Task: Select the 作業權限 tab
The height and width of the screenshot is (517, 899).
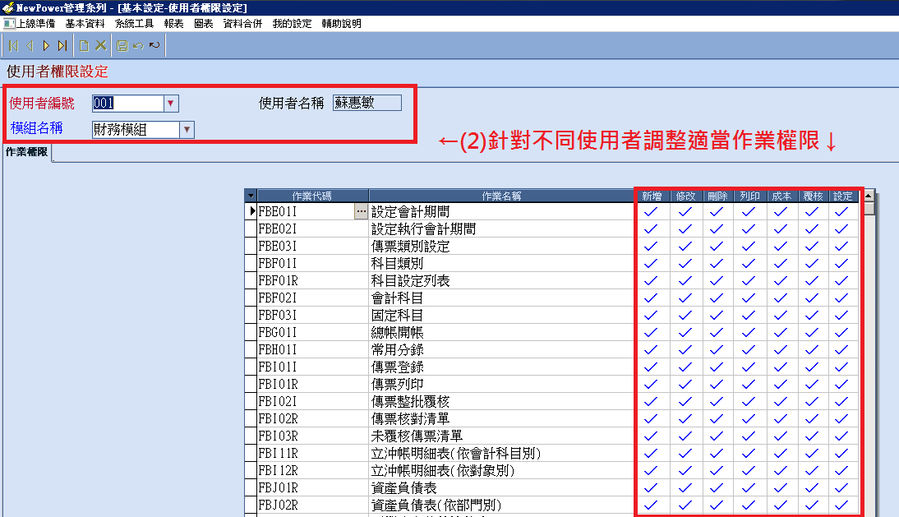Action: tap(26, 152)
